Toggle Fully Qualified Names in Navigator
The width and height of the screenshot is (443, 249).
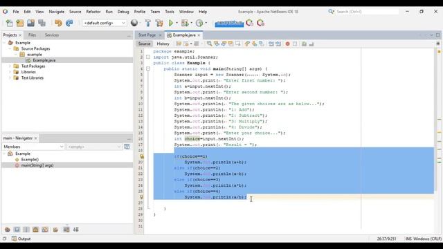click(55, 230)
